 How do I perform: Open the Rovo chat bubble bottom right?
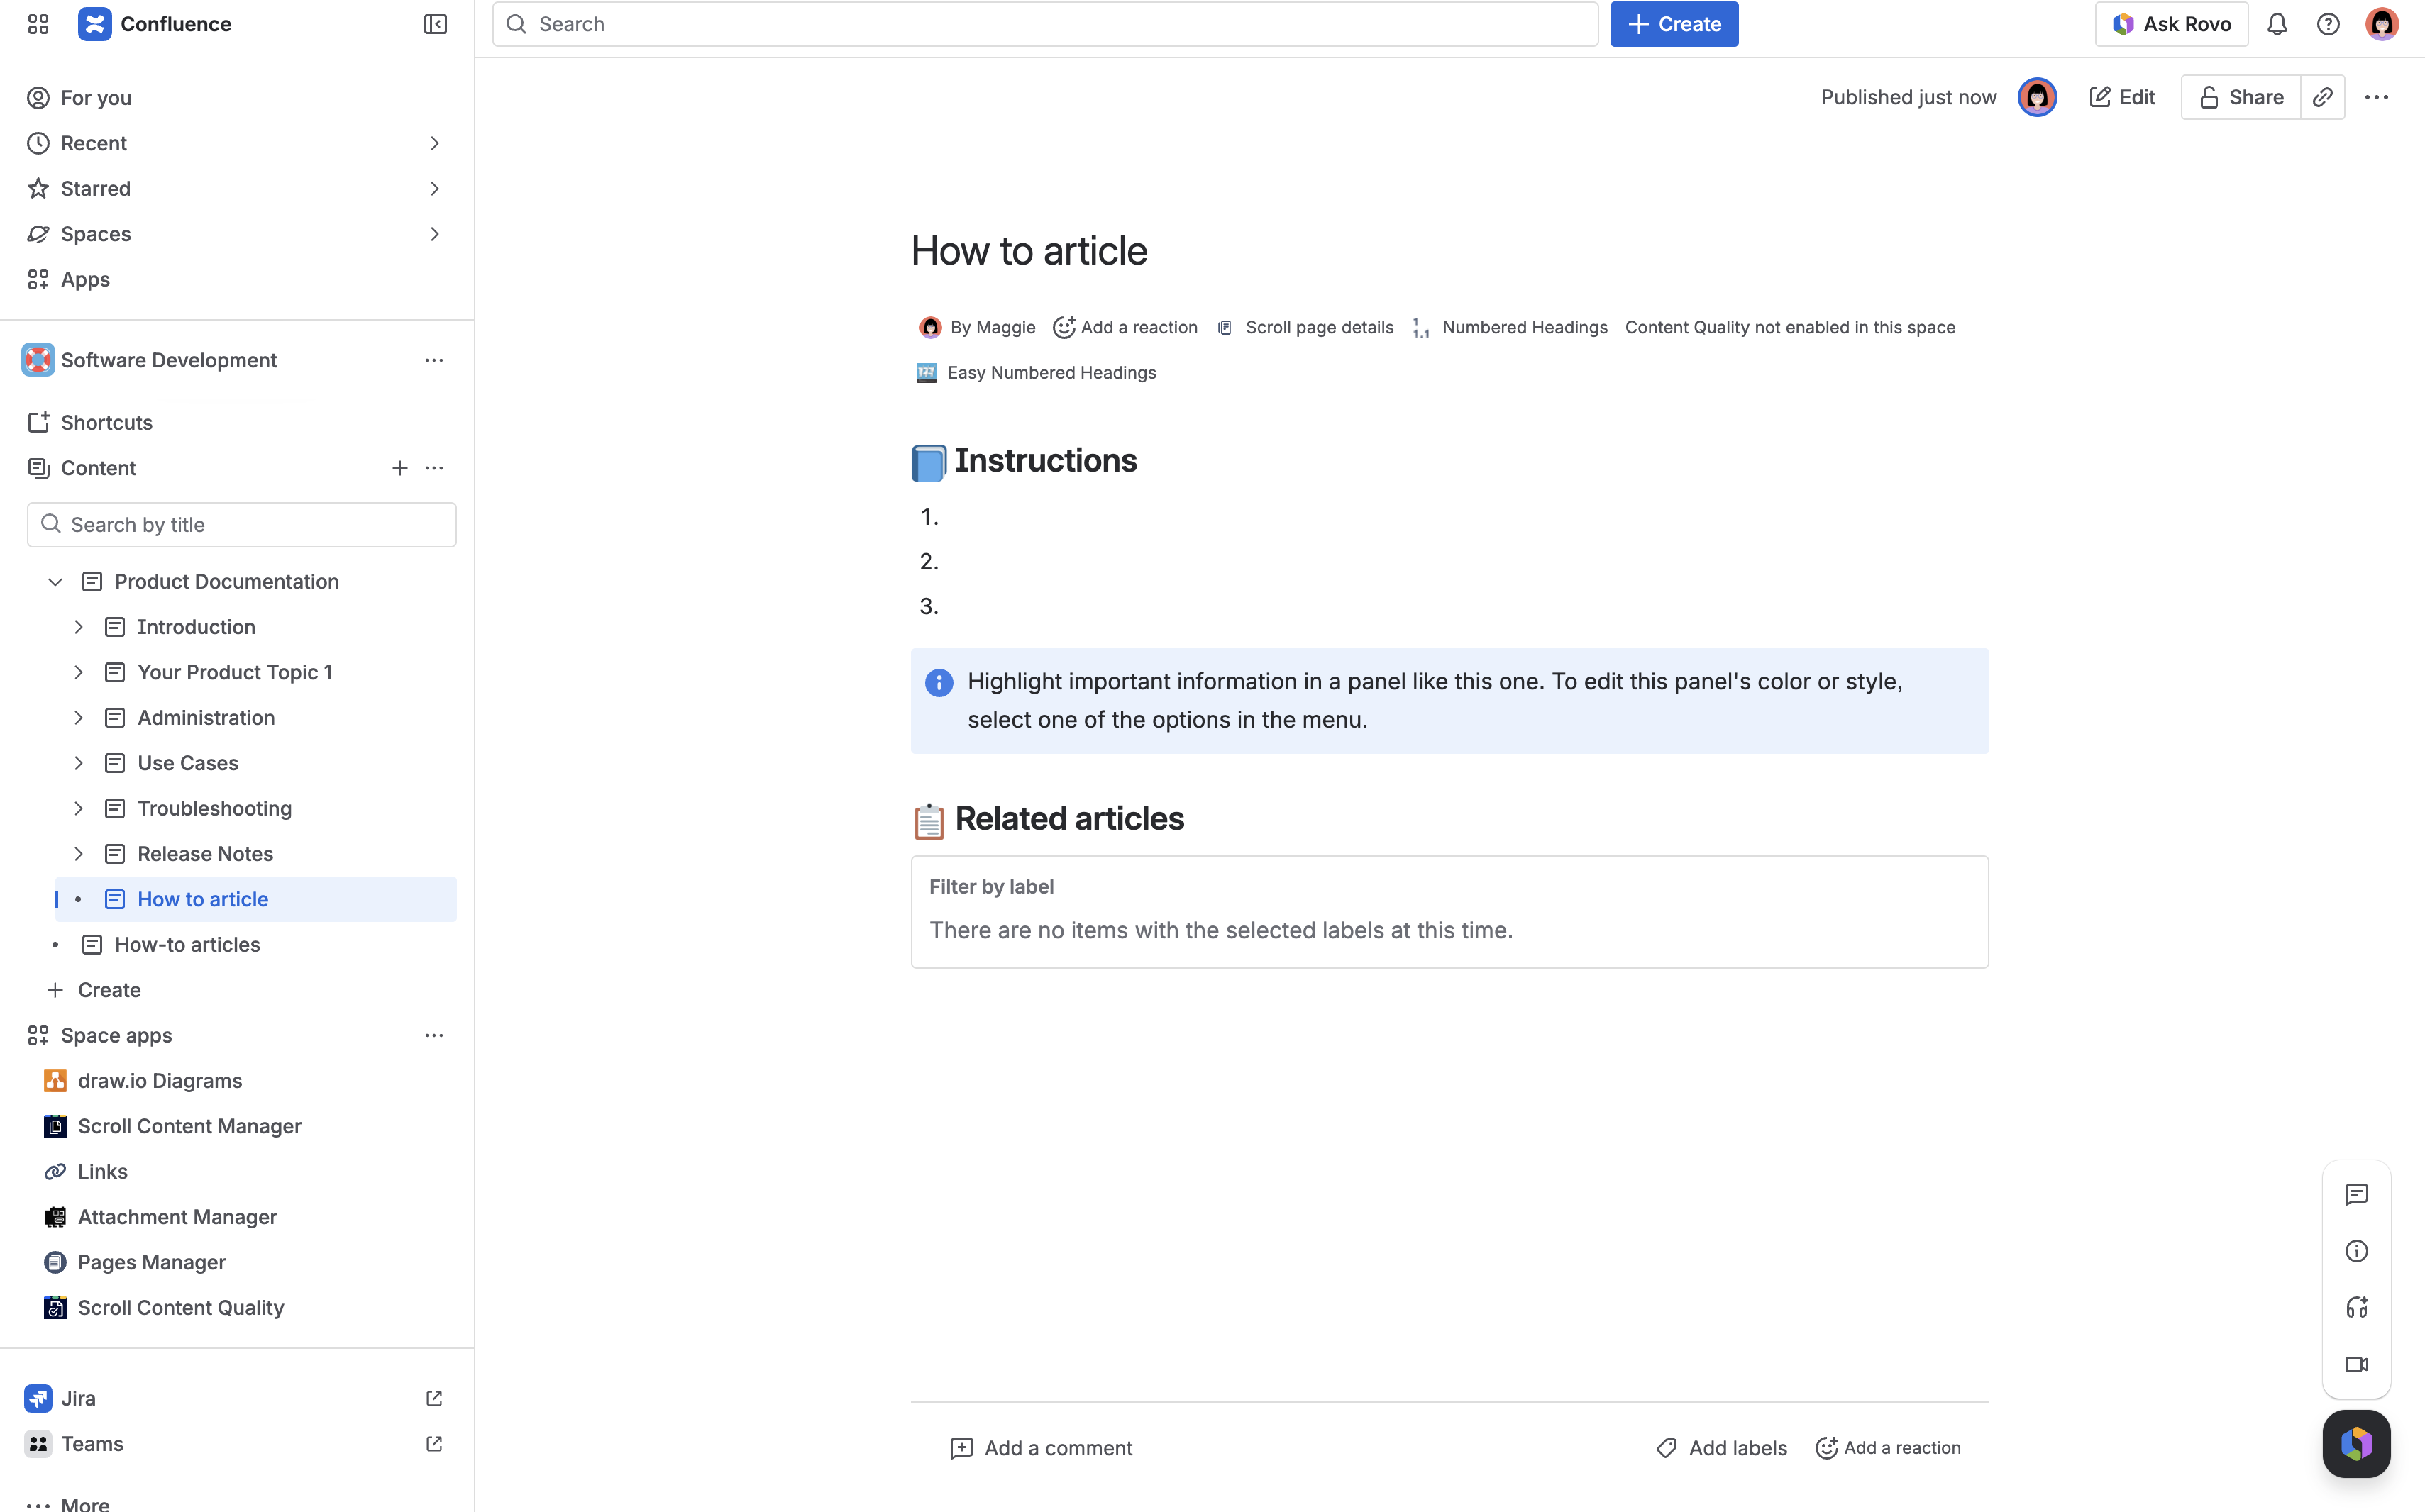click(x=2357, y=1443)
